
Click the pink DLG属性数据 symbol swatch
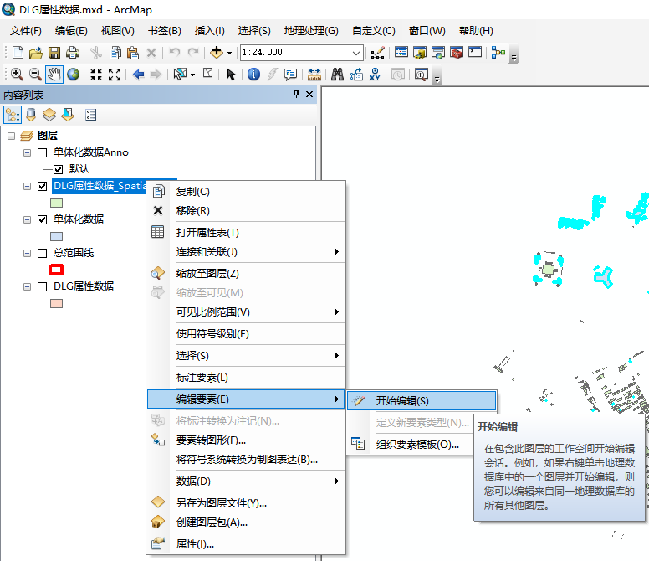pos(56,304)
